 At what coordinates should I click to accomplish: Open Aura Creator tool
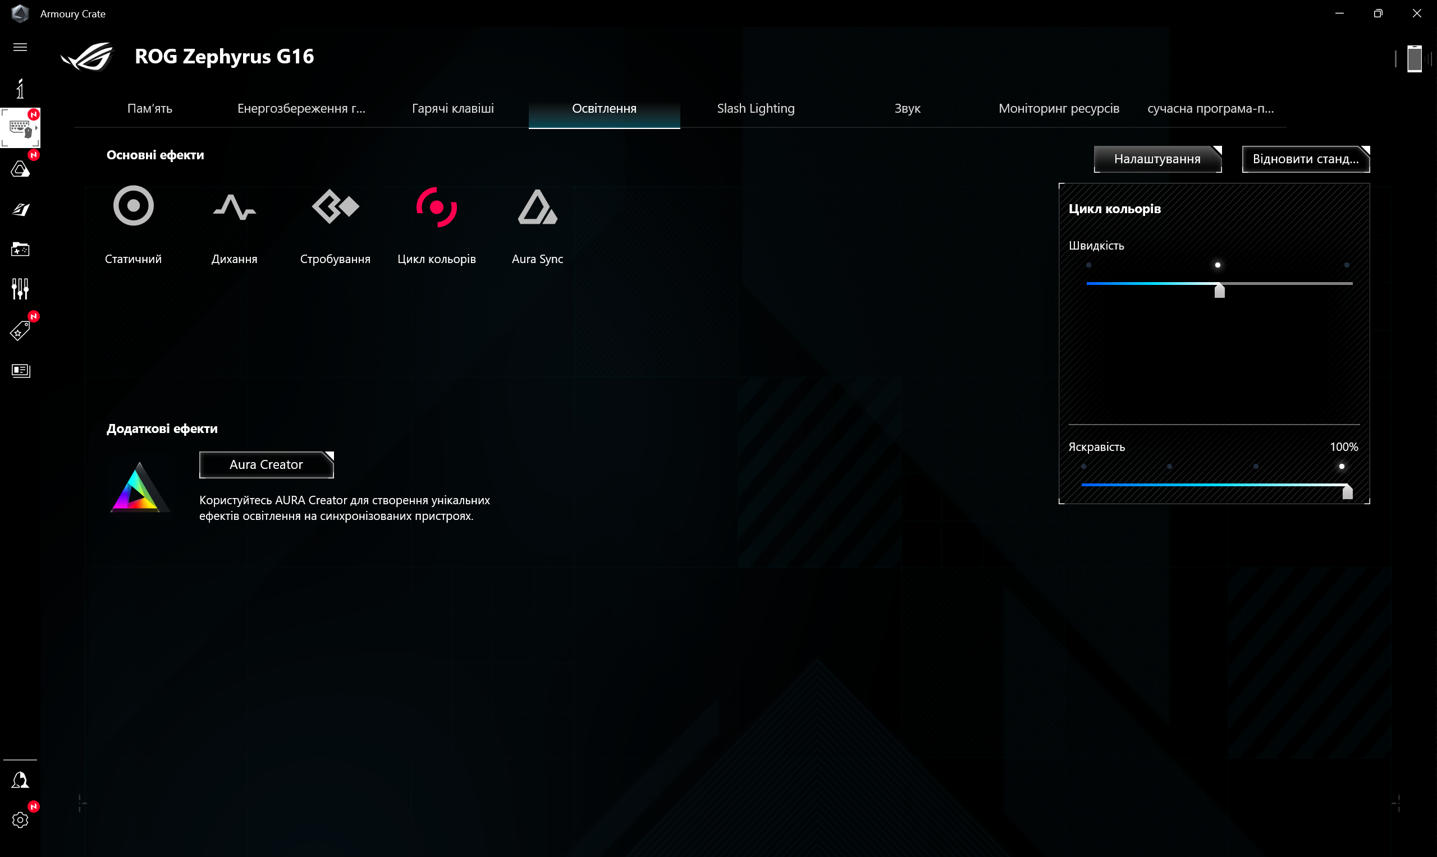coord(266,464)
